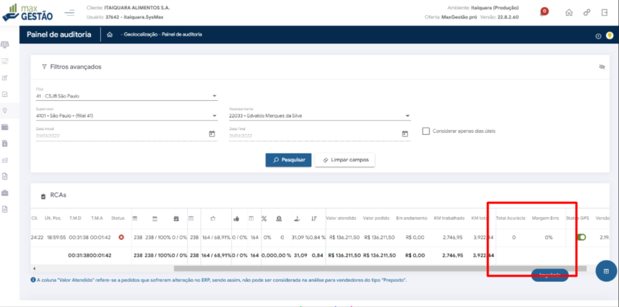Click the scrollbar left arrow under the table
This screenshot has height=307, width=619.
coord(34,269)
